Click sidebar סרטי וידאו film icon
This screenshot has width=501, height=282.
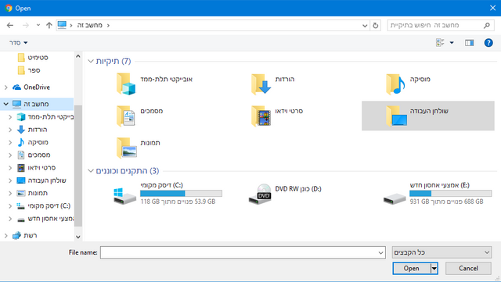click(21, 168)
